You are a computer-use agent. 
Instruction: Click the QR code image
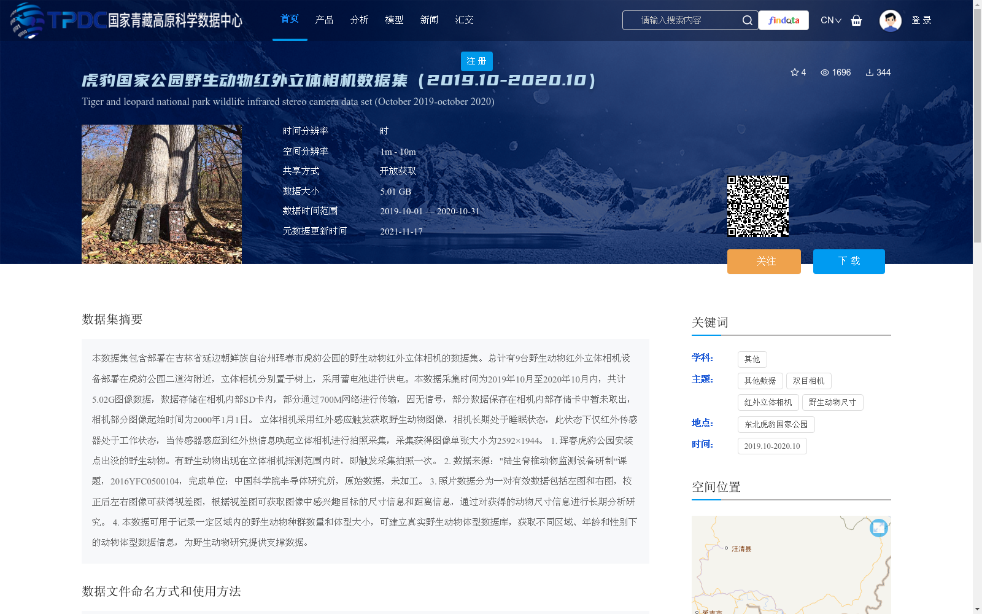point(759,206)
